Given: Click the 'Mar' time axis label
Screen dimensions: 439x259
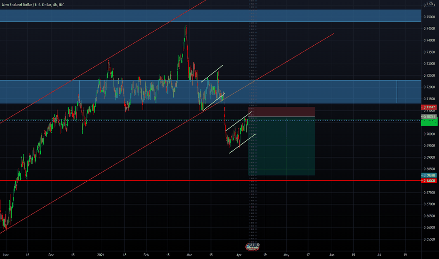Looking at the screenshot, I should 189,255.
